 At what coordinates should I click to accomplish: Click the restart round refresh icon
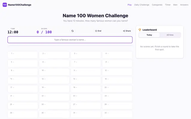[73, 31]
